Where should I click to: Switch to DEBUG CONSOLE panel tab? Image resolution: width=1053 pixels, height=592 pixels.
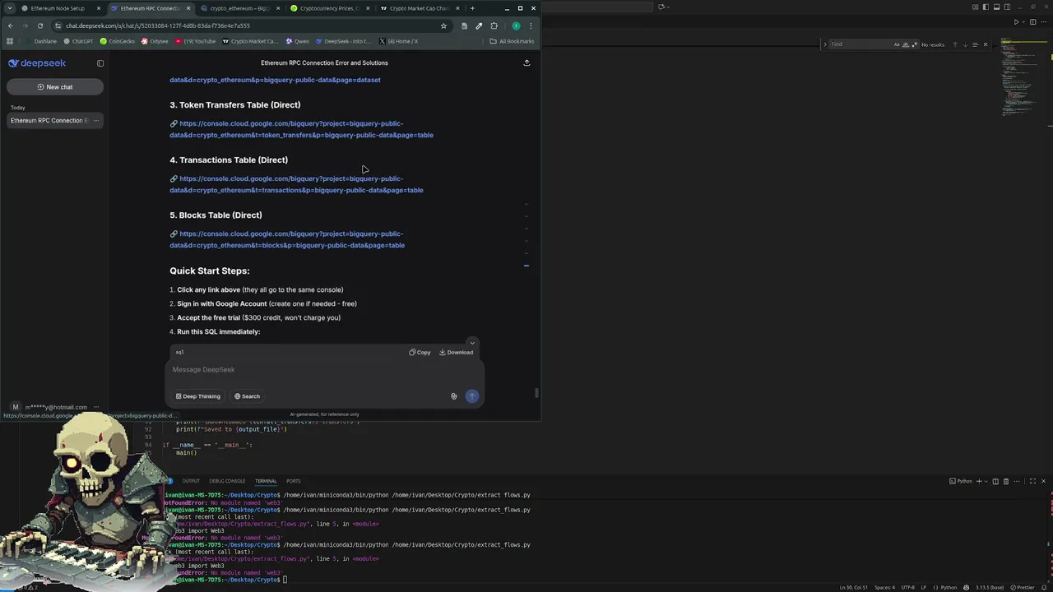(227, 481)
